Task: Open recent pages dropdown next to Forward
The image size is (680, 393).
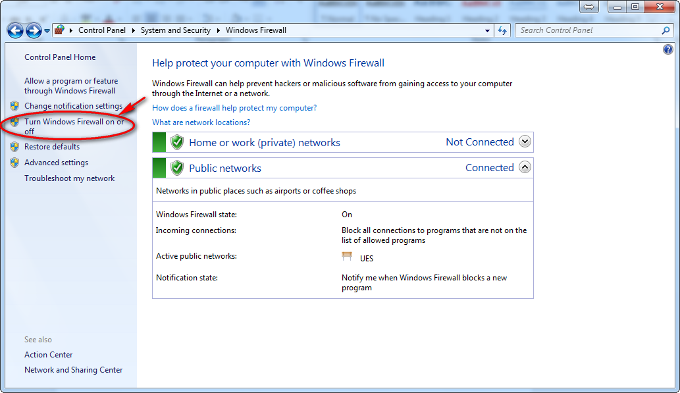Action: [47, 31]
